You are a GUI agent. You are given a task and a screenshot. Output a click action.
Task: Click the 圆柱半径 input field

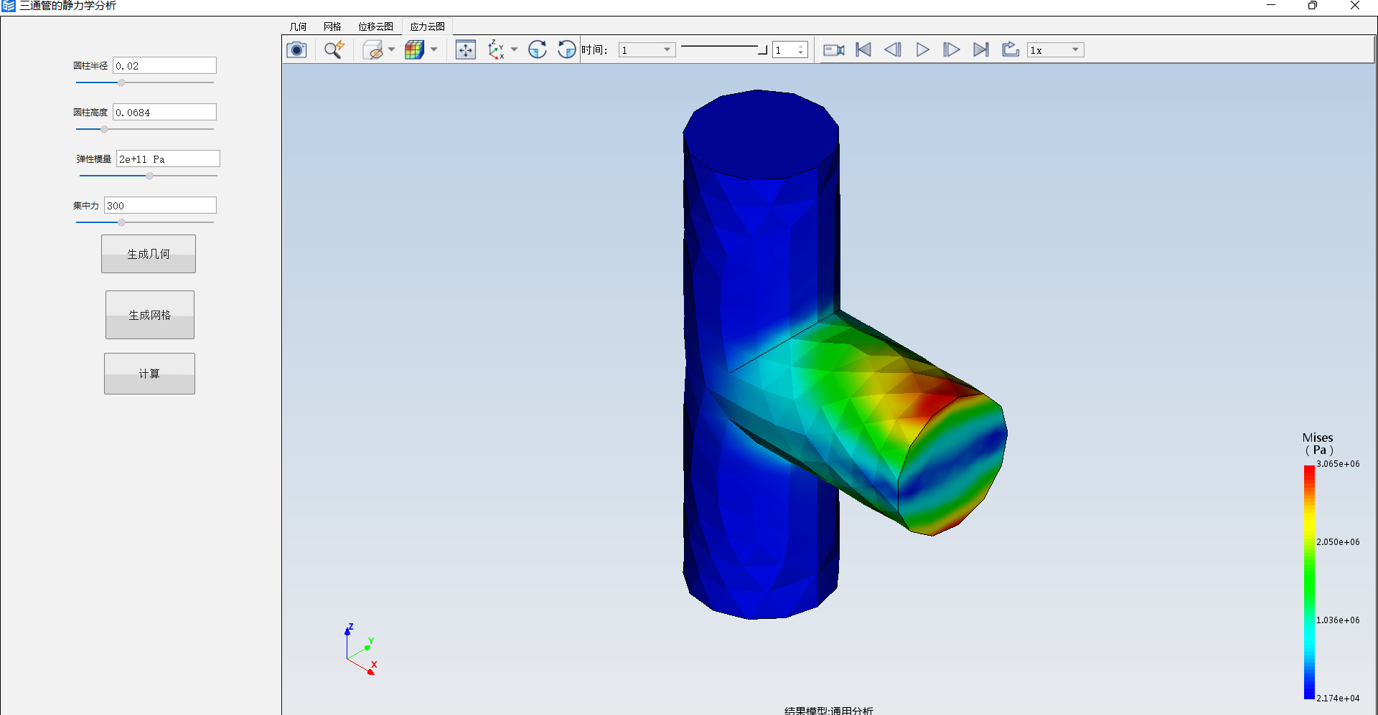(x=164, y=65)
